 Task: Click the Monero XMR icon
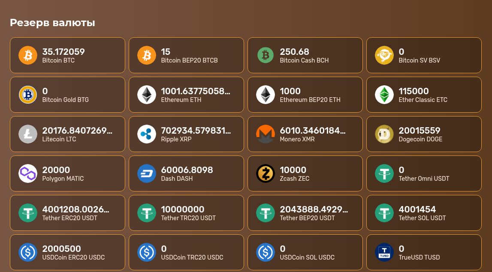(266, 134)
